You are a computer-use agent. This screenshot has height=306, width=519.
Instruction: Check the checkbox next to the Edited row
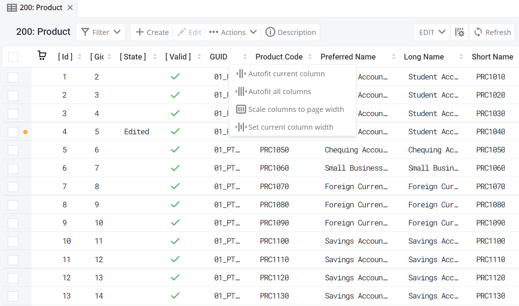click(x=13, y=132)
